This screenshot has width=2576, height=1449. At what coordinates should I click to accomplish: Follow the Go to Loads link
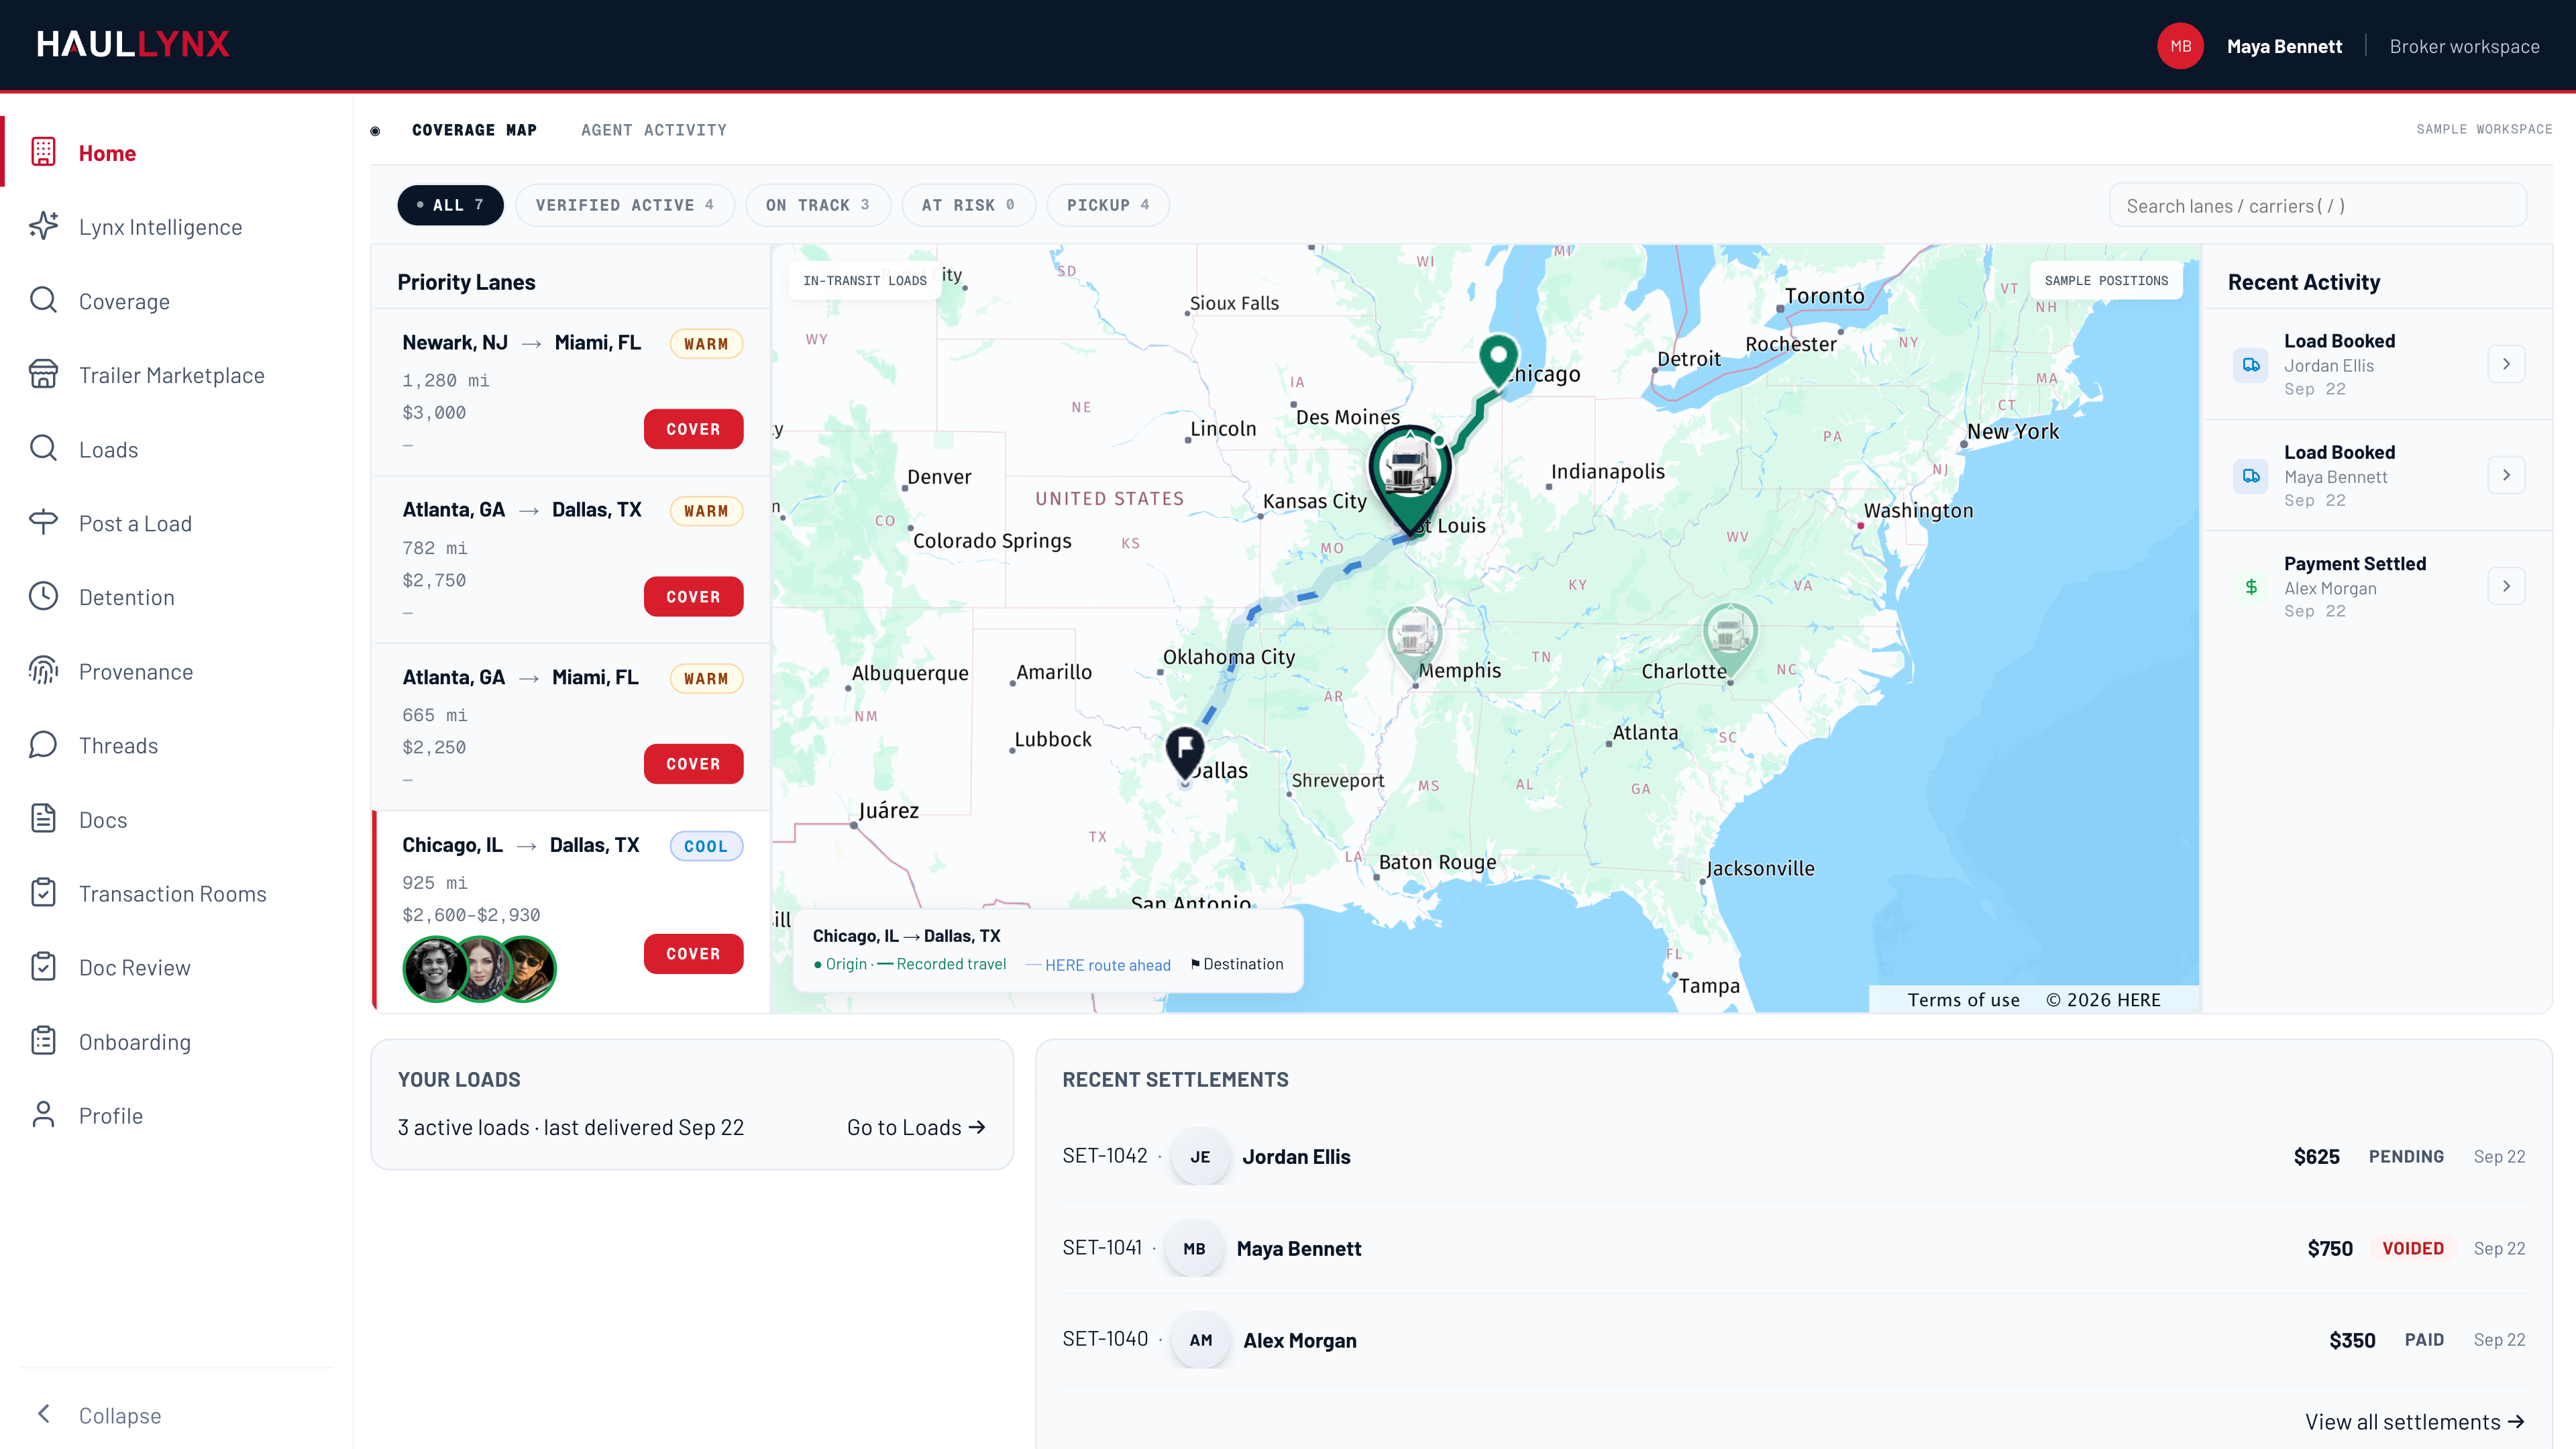click(x=916, y=1127)
